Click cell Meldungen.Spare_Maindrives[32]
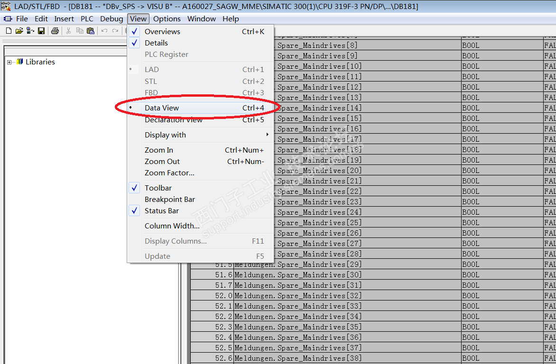Viewport: 556px width, 364px height. coord(347,296)
